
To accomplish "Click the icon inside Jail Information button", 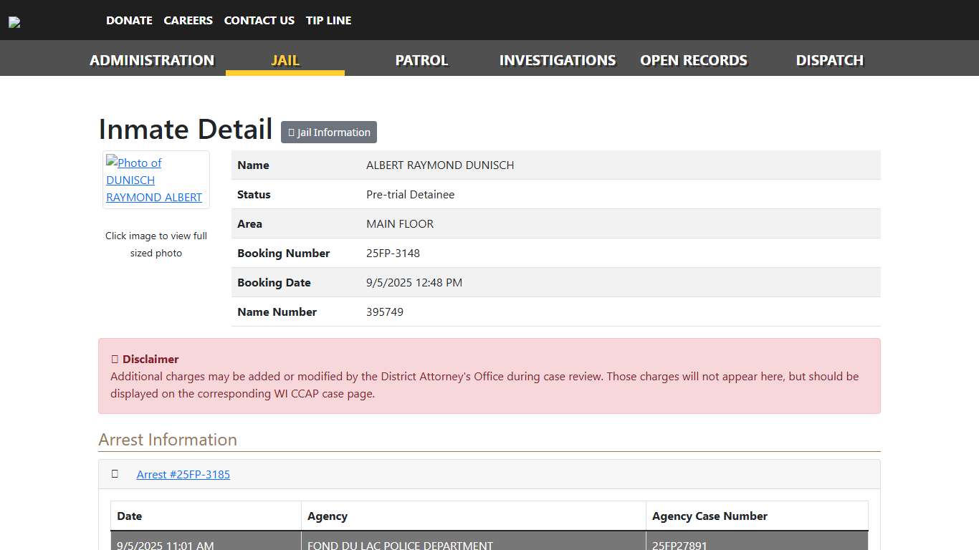I will coord(291,132).
